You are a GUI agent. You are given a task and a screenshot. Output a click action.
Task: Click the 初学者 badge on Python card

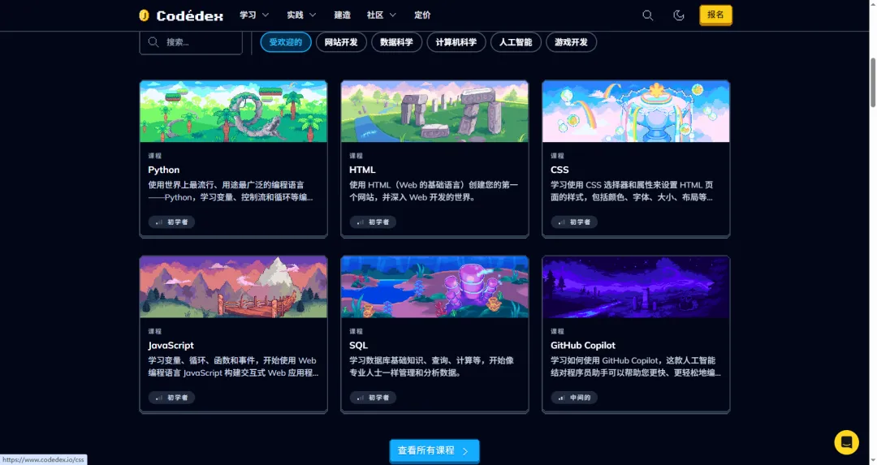coord(171,222)
